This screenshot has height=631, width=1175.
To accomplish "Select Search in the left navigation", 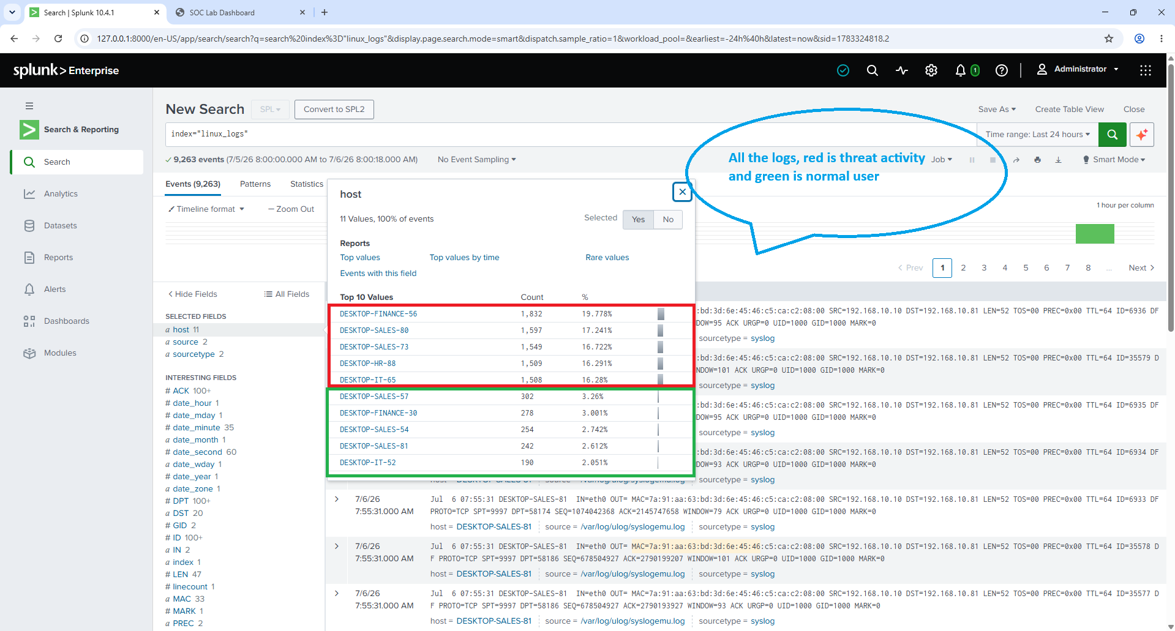I will tap(77, 162).
